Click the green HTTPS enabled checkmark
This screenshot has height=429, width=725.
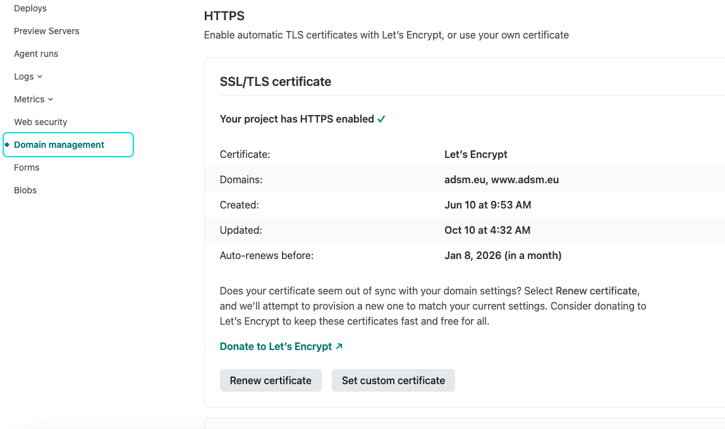click(381, 119)
